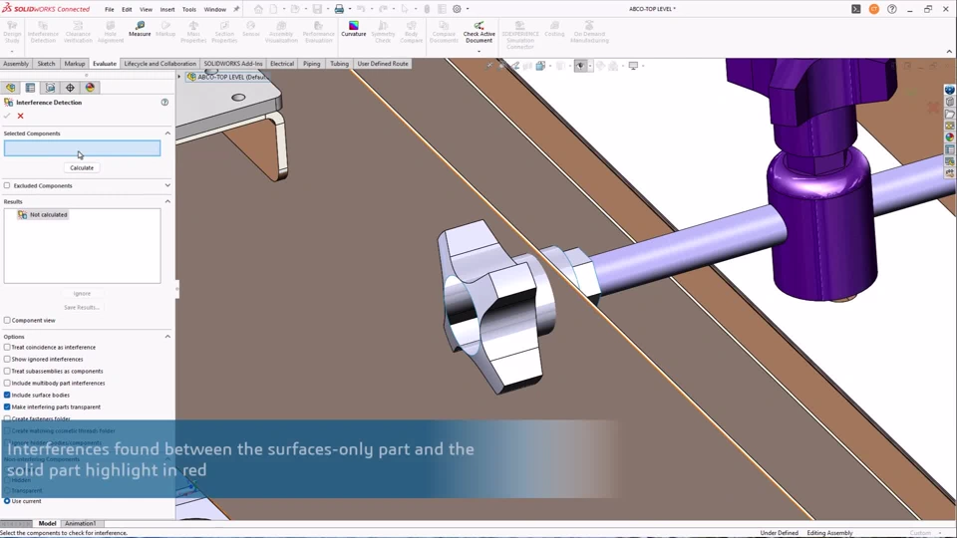
Task: Switch to the Animation1 bottom tab
Action: [81, 523]
